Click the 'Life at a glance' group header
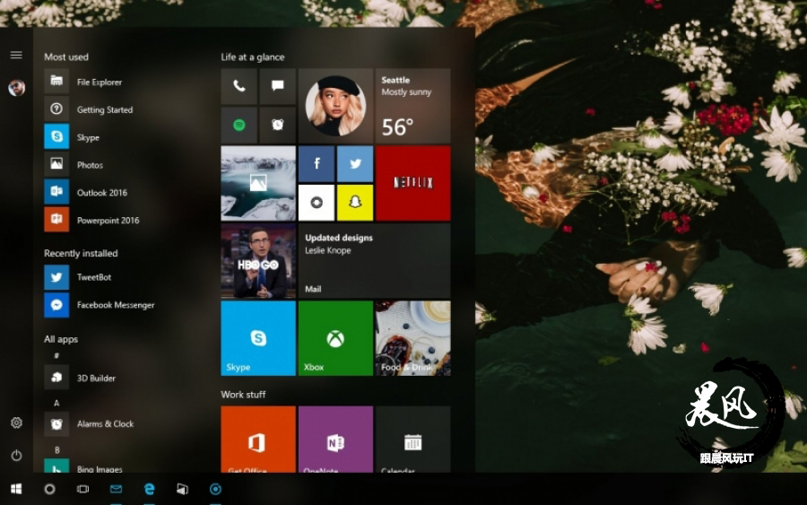 tap(253, 57)
